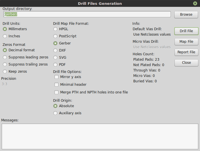Select Inches drill units

5,36
